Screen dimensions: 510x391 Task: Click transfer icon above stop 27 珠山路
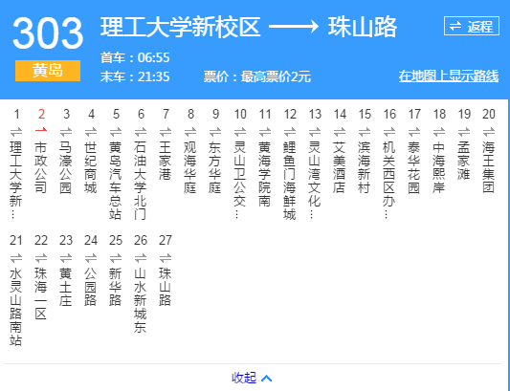166,258
